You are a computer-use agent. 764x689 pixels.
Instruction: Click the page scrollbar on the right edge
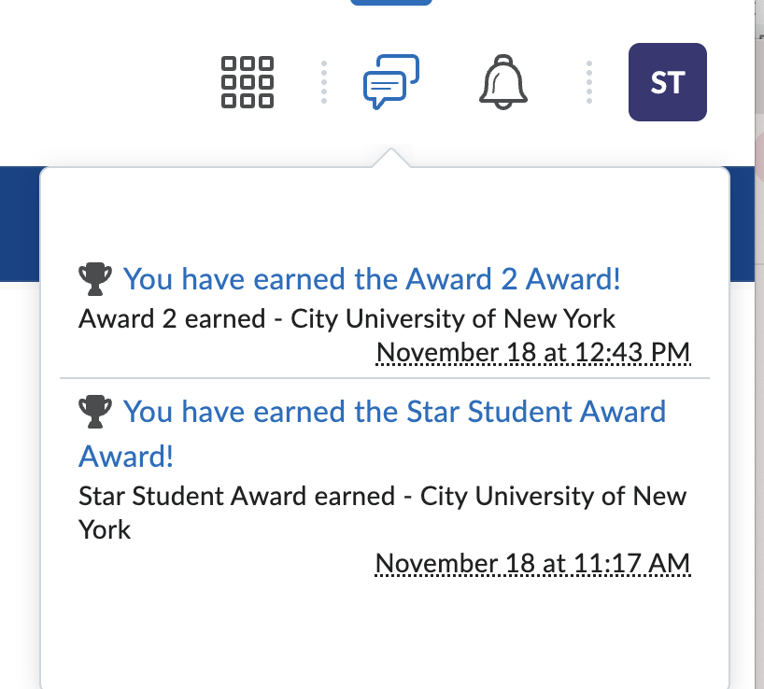[758, 373]
